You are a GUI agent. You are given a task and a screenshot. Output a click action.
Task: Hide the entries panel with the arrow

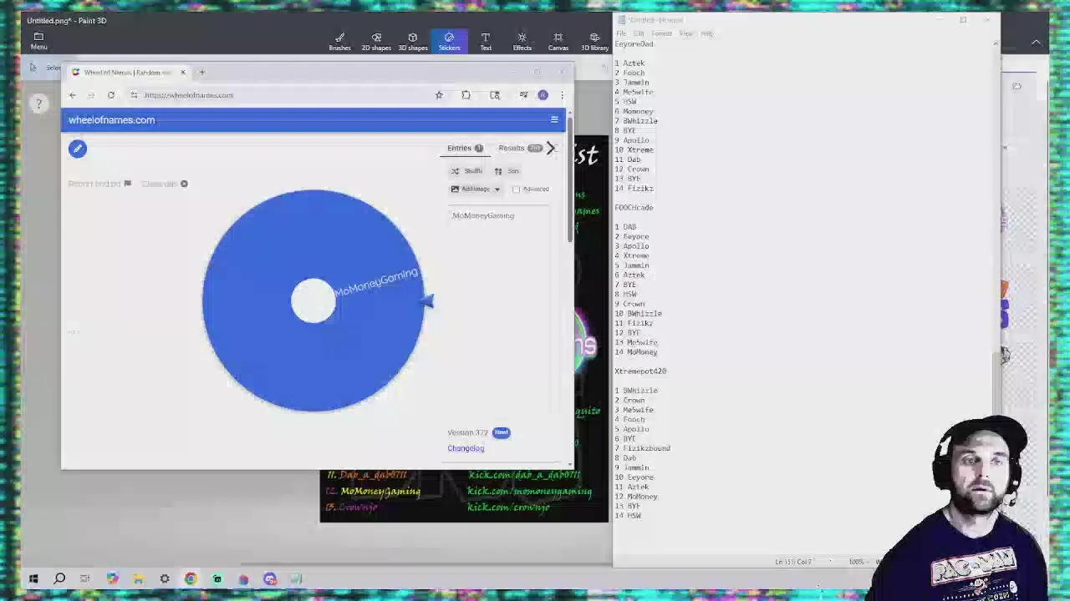(551, 148)
